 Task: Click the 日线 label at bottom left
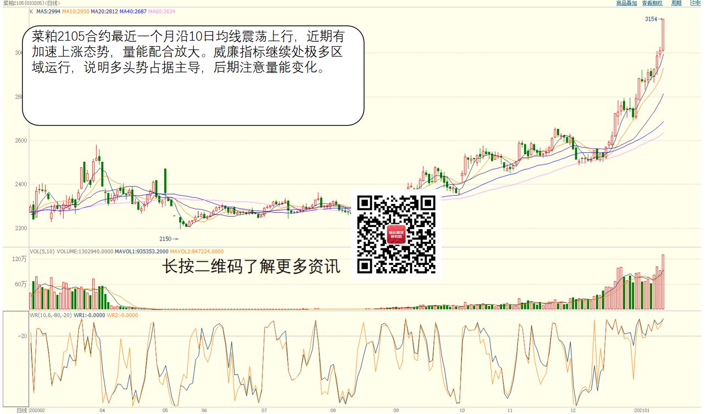click(22, 410)
